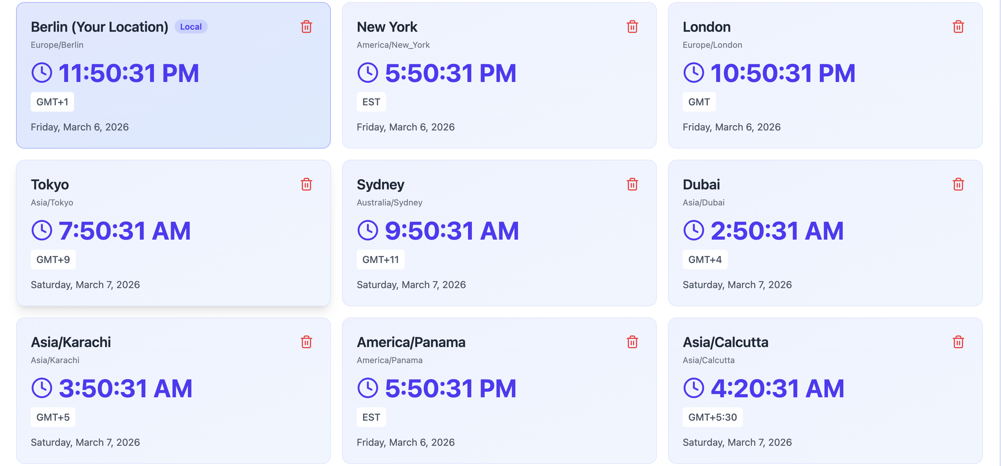
Task: Click the Local badge on Berlin's card
Action: coord(191,27)
